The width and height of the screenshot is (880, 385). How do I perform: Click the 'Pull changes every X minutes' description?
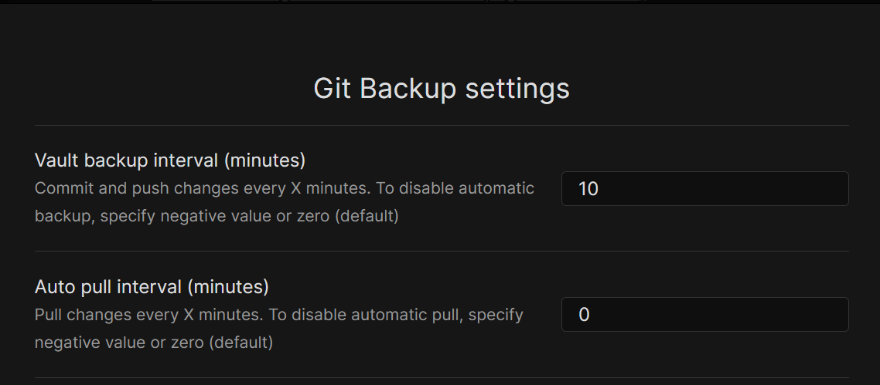[x=279, y=315]
